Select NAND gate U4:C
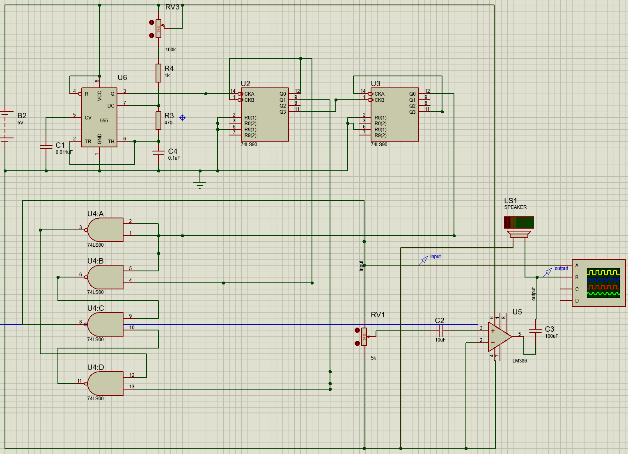The height and width of the screenshot is (454, 628). coord(105,324)
